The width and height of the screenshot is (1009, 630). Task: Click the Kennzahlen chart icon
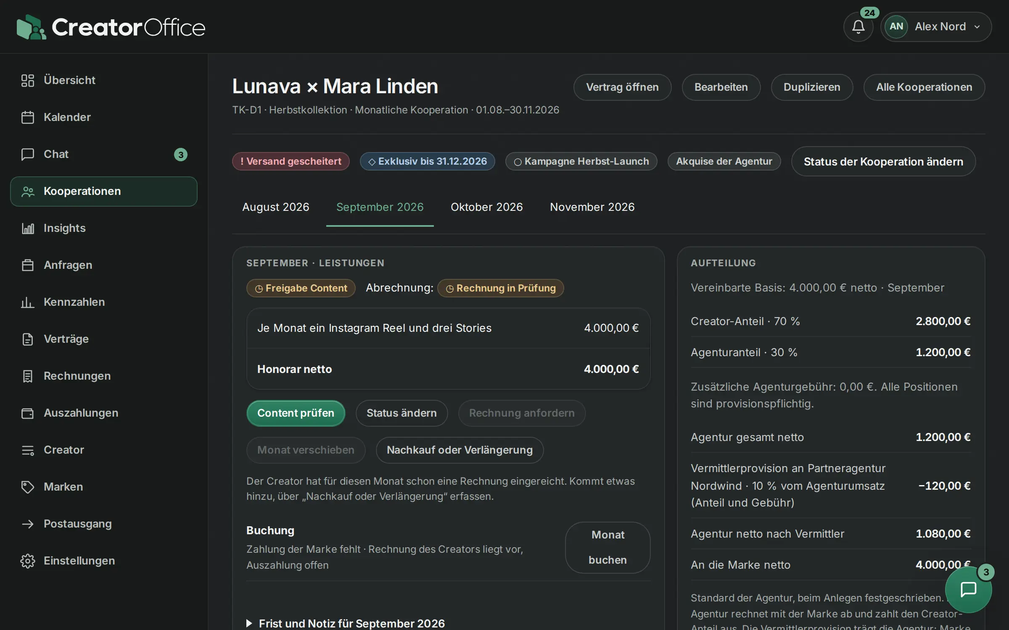point(28,302)
